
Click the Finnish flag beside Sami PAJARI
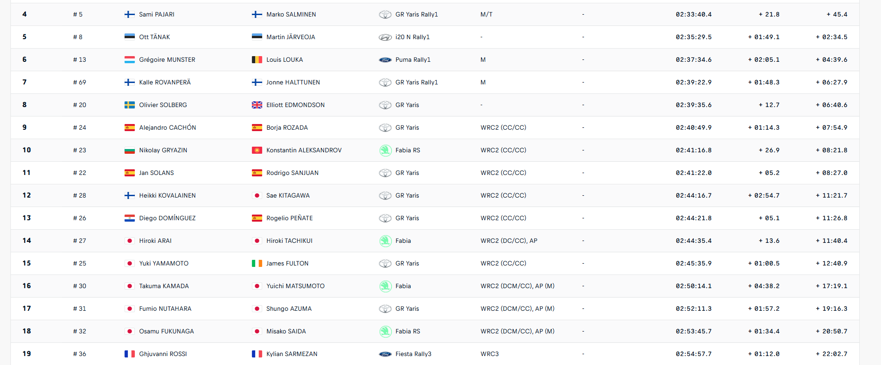[x=130, y=15]
